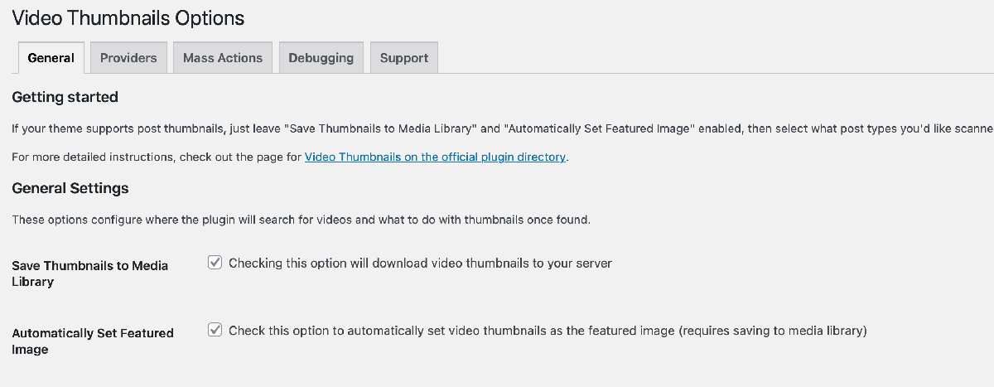Click the General Settings heading
This screenshot has width=994, height=387.
70,188
